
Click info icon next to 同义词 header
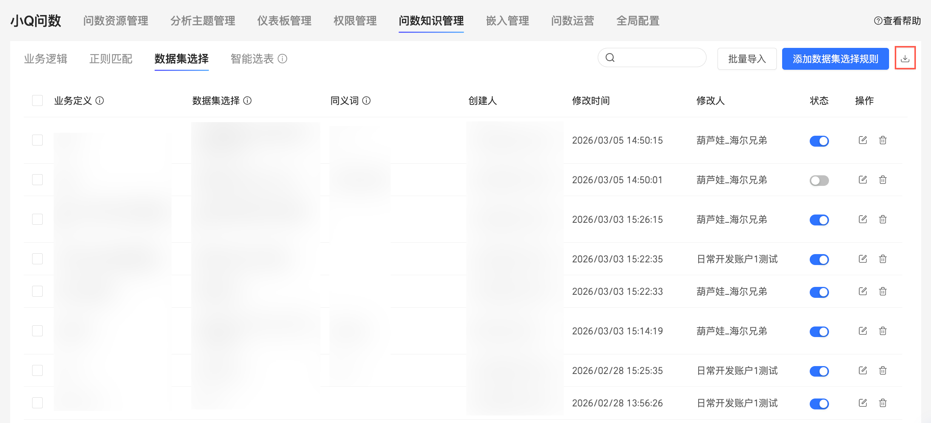(x=367, y=101)
